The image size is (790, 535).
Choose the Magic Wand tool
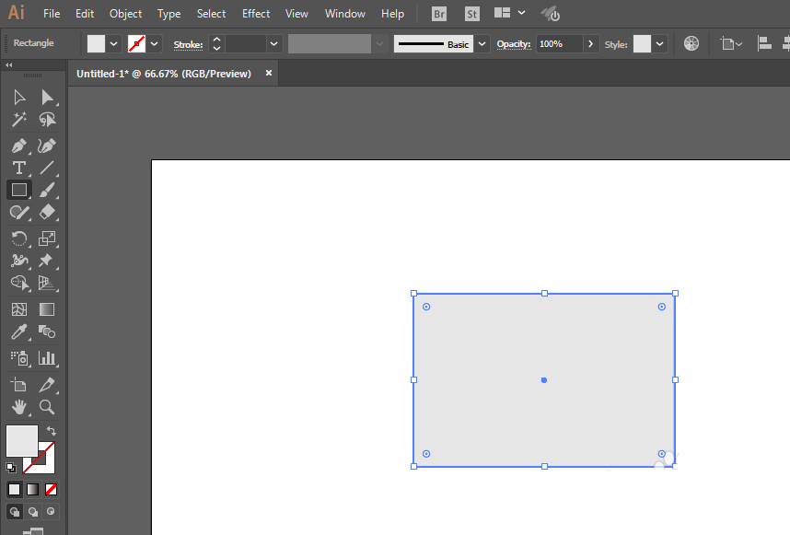coord(19,120)
